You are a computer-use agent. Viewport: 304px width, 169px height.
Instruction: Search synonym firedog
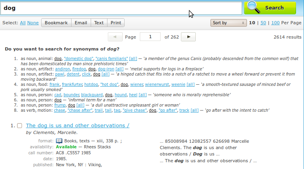(79, 69)
